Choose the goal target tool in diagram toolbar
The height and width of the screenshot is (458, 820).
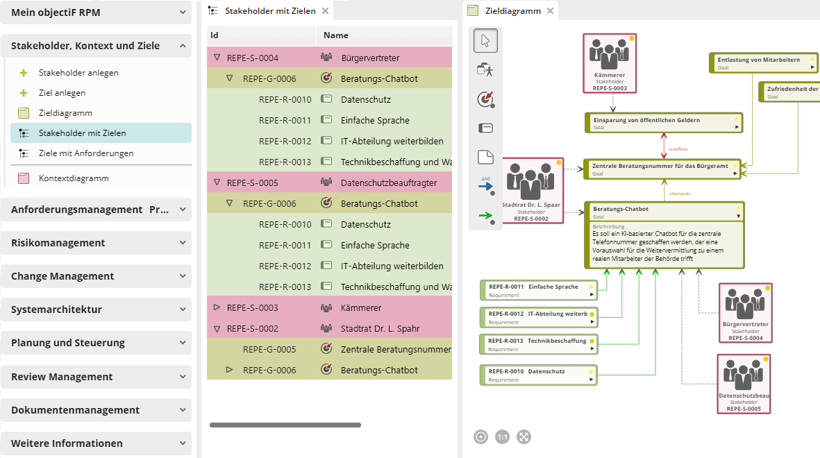tap(486, 99)
